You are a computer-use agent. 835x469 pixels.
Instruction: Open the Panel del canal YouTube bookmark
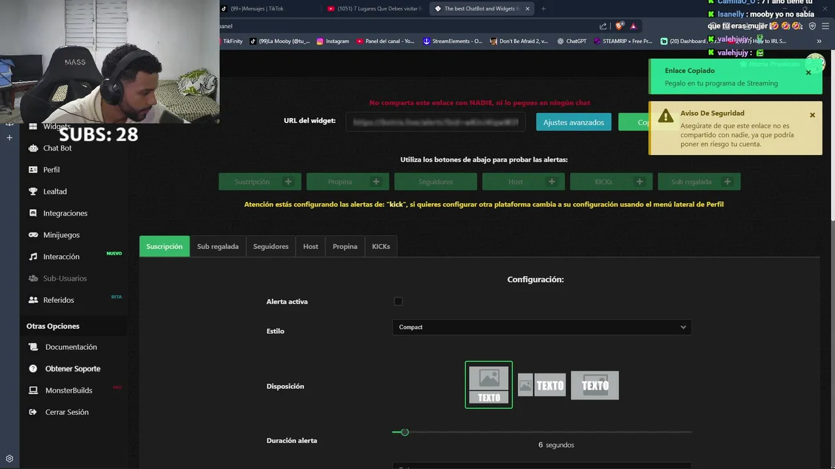click(385, 41)
